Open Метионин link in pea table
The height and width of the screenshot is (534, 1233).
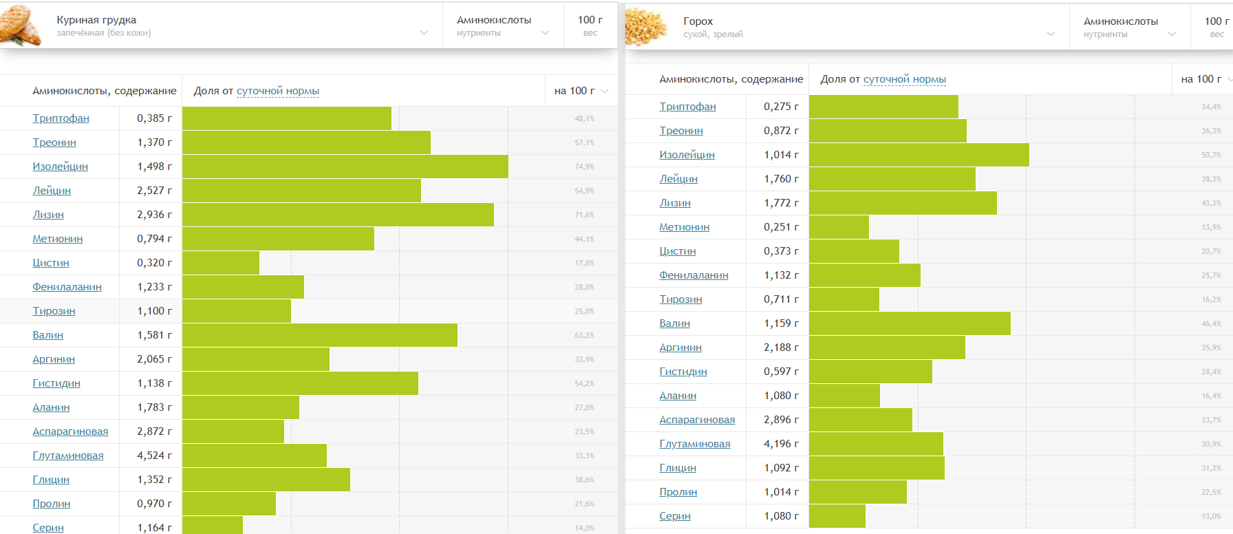tap(685, 227)
